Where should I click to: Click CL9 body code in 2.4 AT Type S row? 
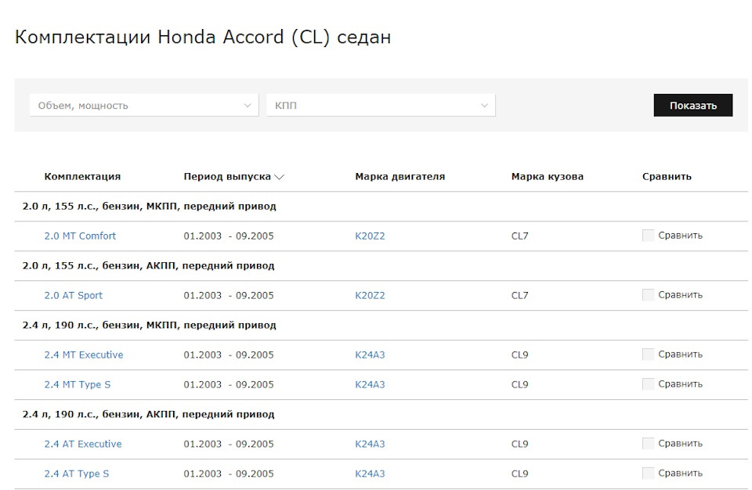pos(520,474)
